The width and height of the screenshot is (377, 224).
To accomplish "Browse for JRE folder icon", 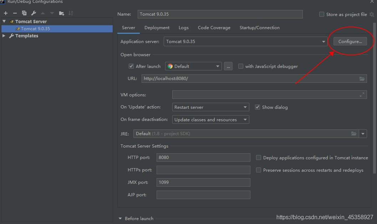I will (354, 134).
